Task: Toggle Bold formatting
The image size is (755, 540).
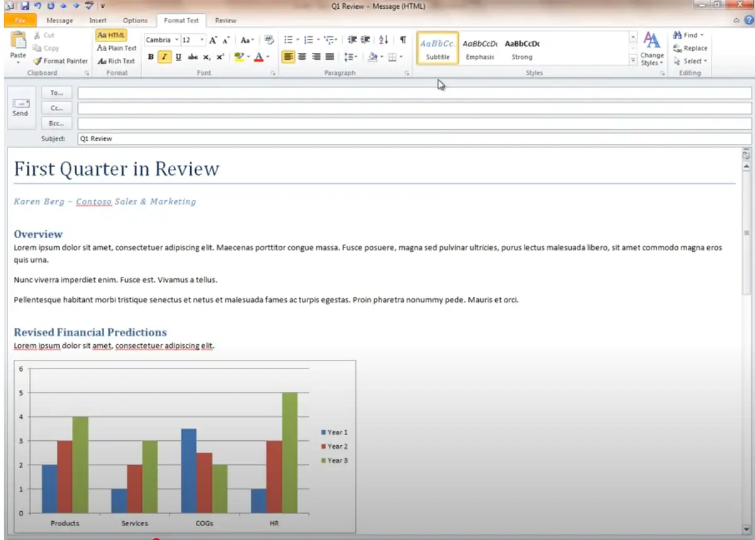Action: [151, 57]
